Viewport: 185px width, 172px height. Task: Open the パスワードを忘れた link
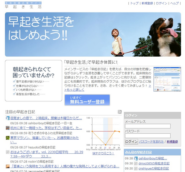pos(151,142)
